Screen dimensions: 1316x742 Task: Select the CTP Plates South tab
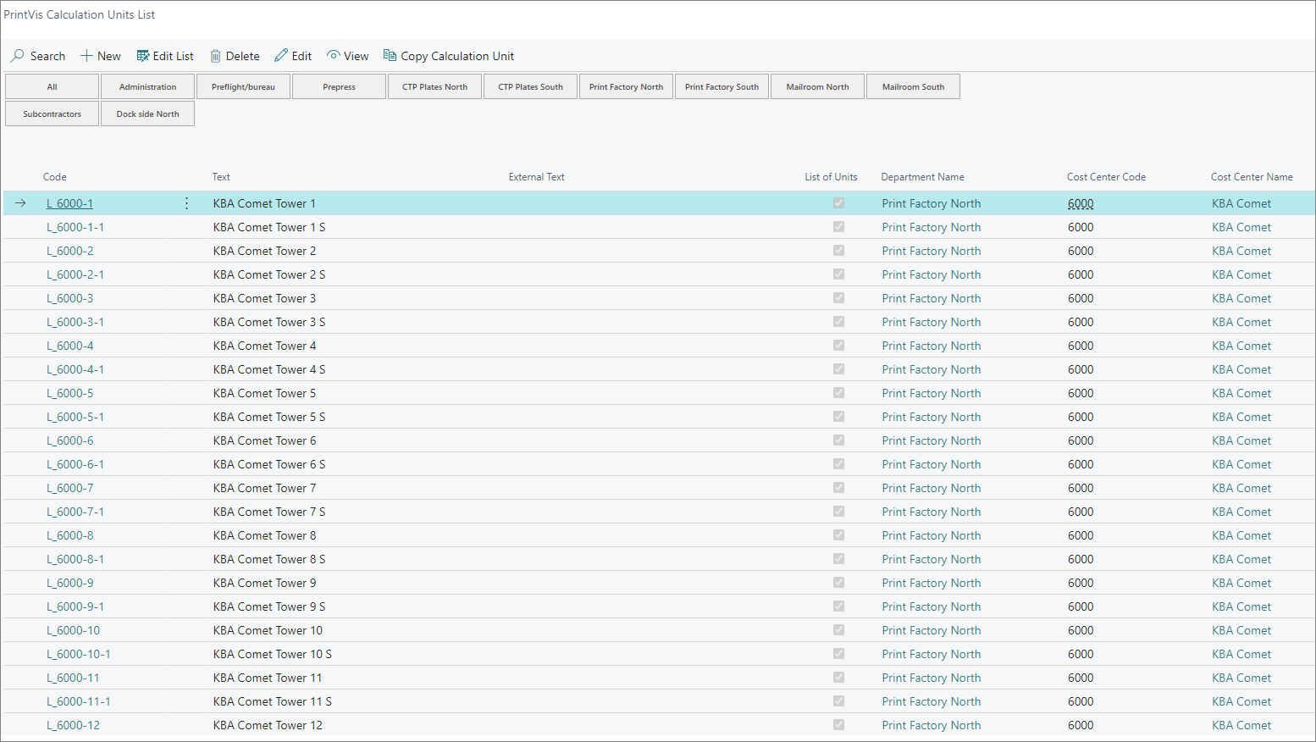tap(531, 87)
